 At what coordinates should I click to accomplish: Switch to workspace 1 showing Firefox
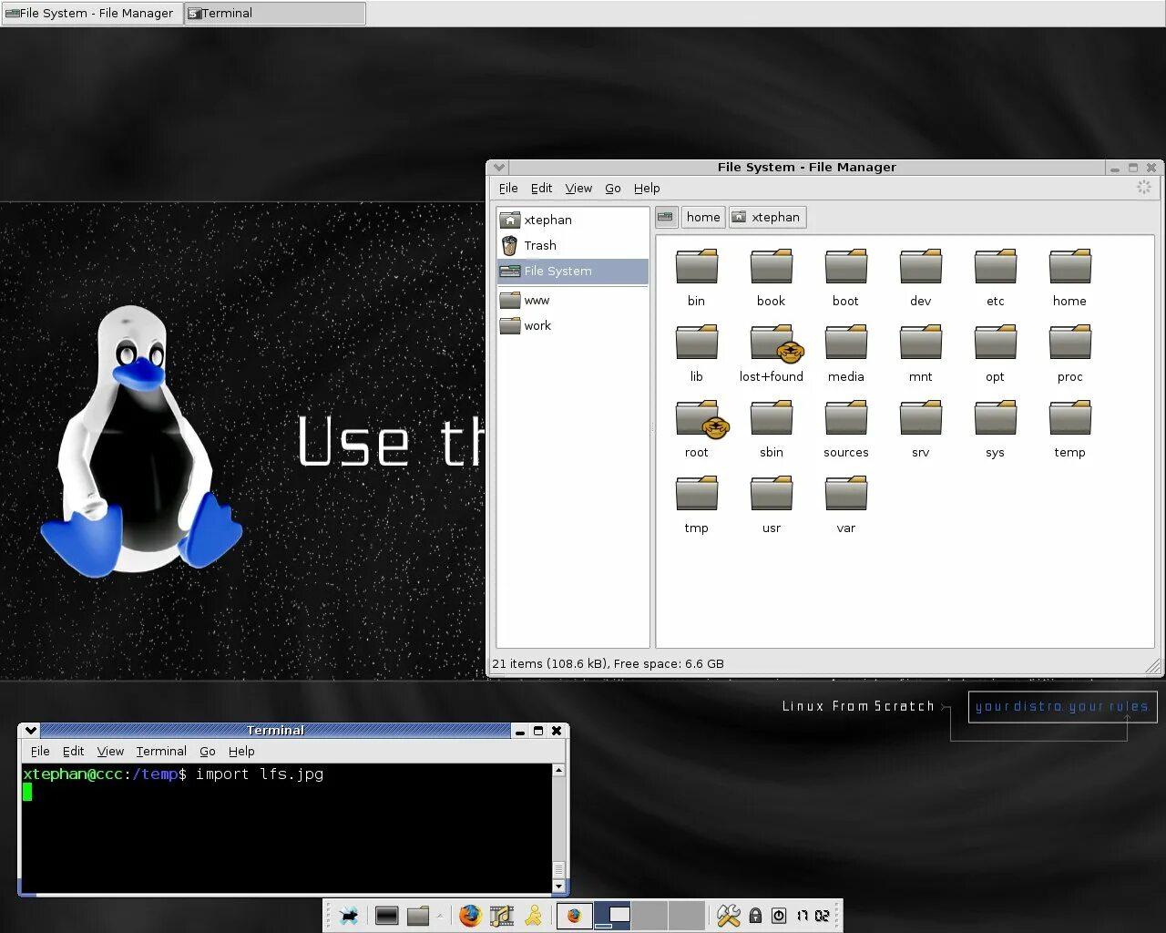pyautogui.click(x=575, y=916)
